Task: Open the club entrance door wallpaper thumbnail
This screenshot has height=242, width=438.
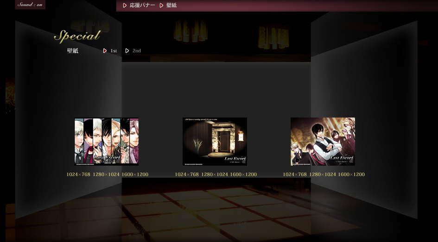Action: pyautogui.click(x=215, y=141)
